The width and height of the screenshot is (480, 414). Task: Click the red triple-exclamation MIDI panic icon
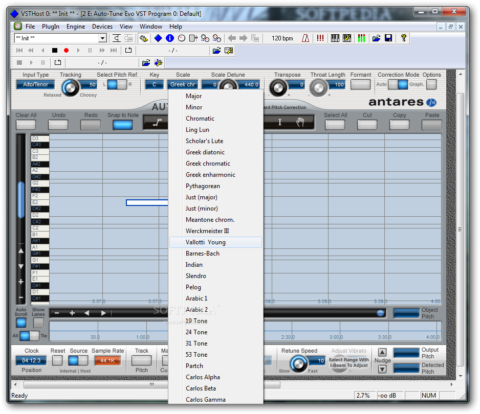[x=320, y=38]
